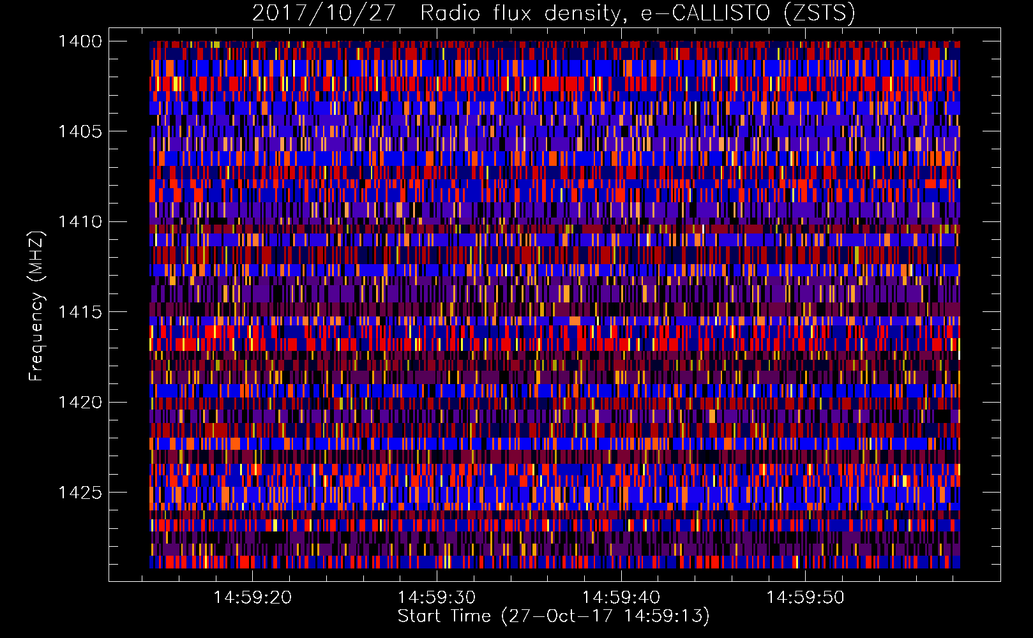Click the 1405 frequency axis label
The image size is (1033, 638).
80,131
